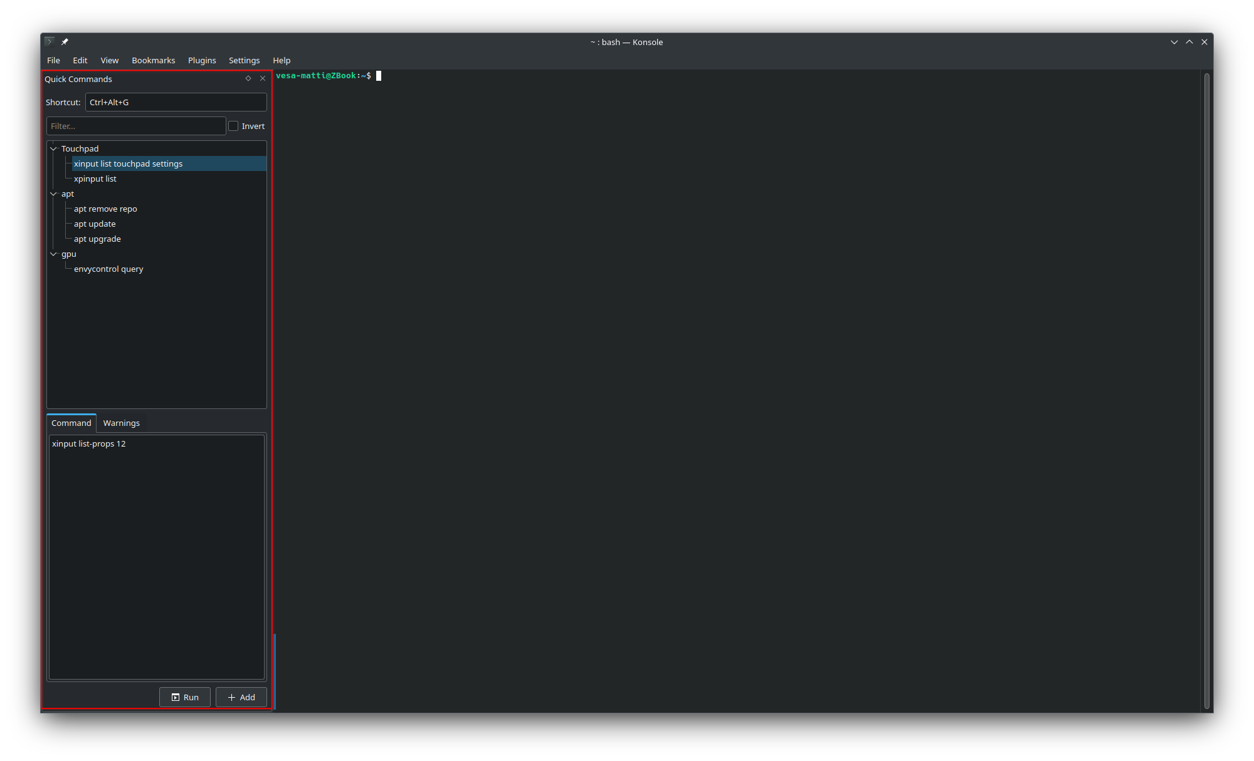Image resolution: width=1254 pixels, height=761 pixels.
Task: Collapse the gpu group
Action: click(x=54, y=254)
